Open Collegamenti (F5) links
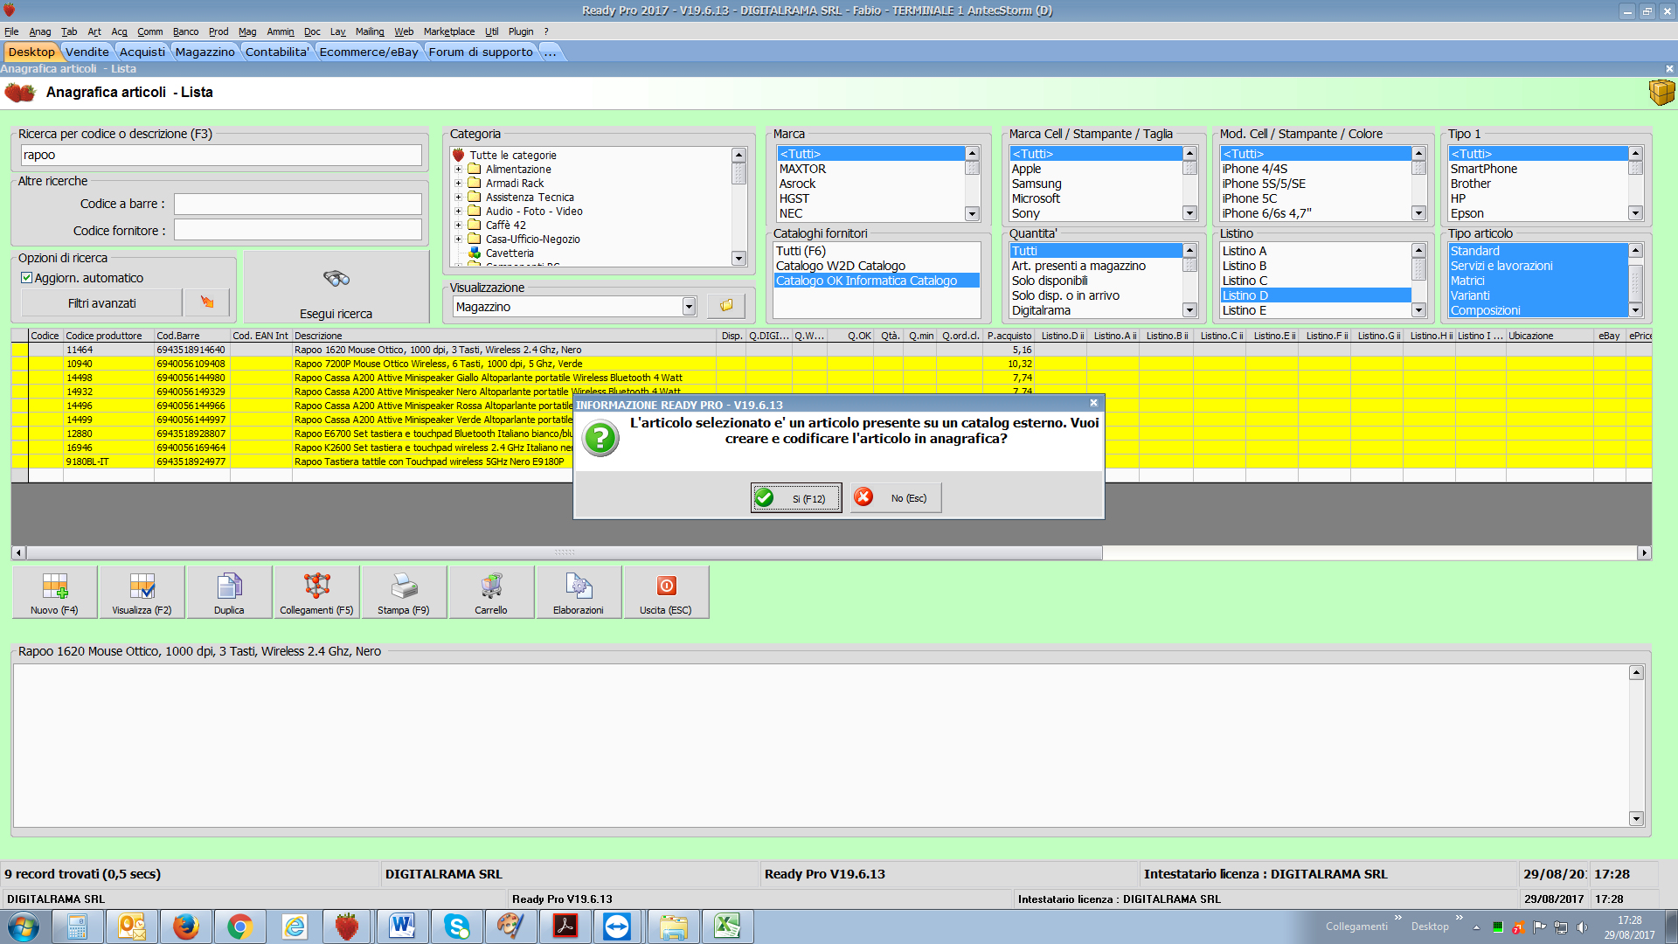This screenshot has height=944, width=1678. pyautogui.click(x=316, y=593)
